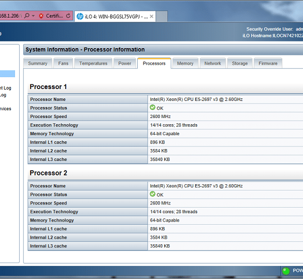The height and width of the screenshot is (279, 303).
Task: Click Processor 1 'Memory Technology' label
Action: 52,134
